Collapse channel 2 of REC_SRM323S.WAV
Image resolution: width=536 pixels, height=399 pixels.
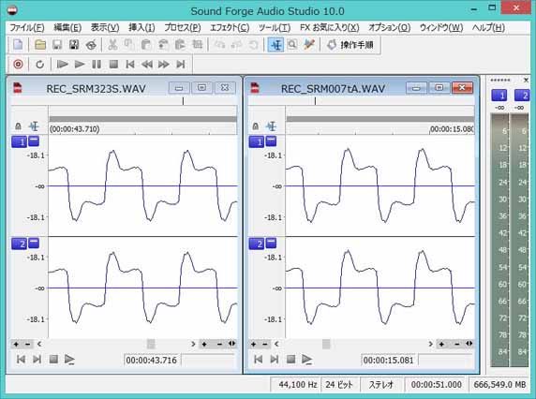[x=34, y=243]
